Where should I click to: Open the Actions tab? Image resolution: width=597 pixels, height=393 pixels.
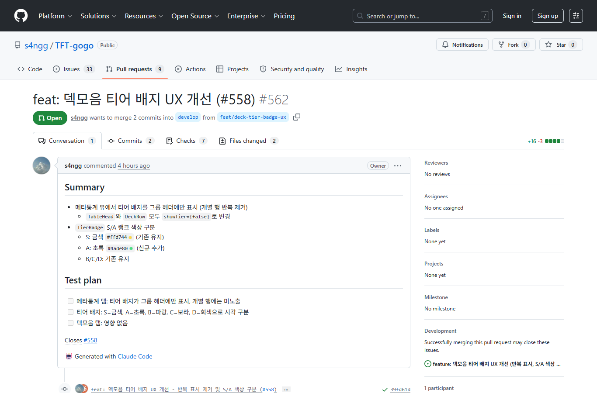[190, 69]
